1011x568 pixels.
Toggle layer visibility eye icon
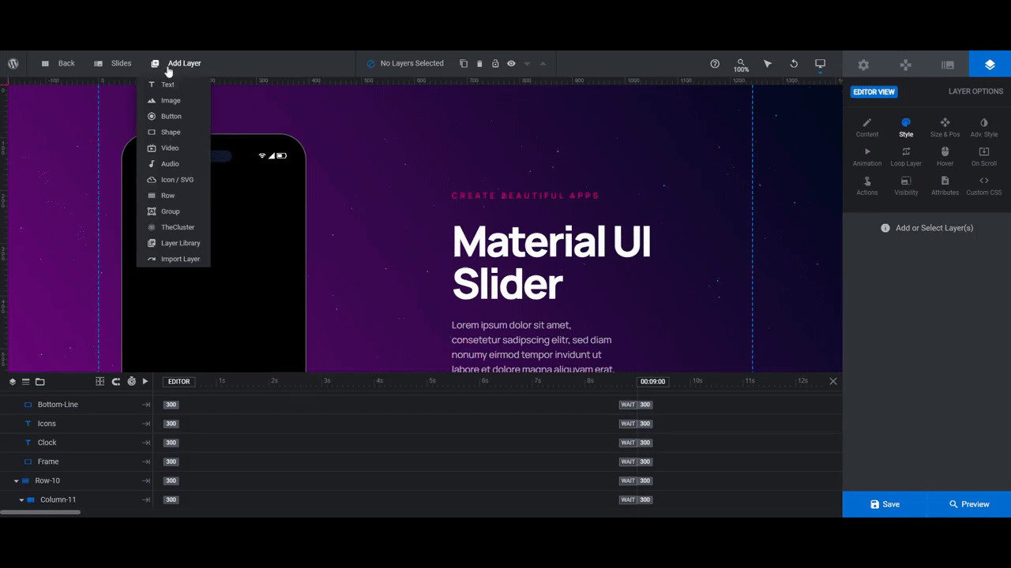tap(511, 64)
